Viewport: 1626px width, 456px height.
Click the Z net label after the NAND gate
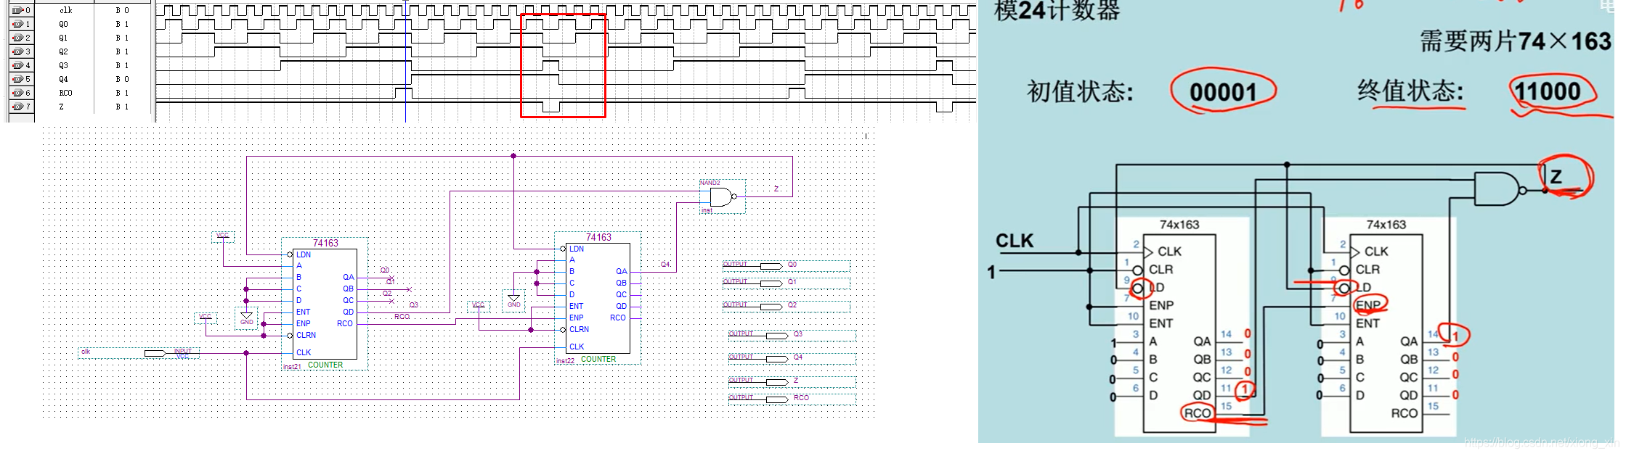click(x=776, y=188)
